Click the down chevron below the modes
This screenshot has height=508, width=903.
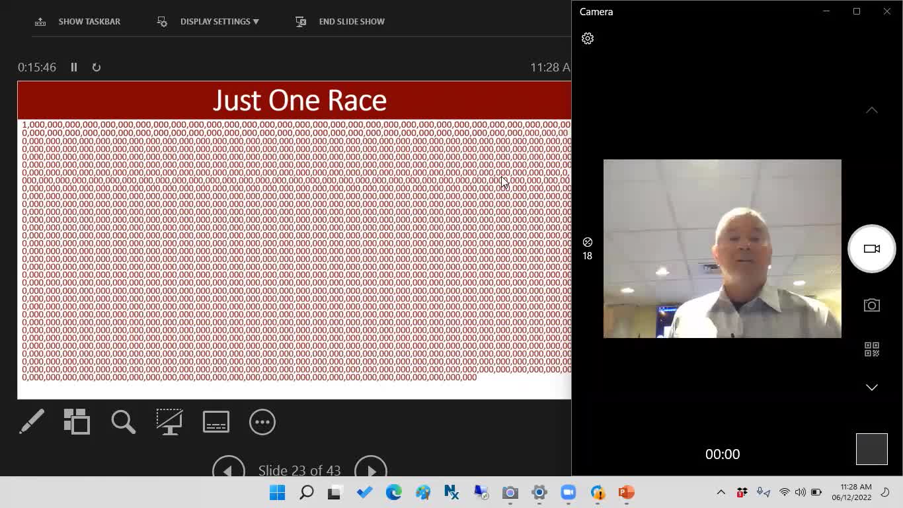point(871,388)
